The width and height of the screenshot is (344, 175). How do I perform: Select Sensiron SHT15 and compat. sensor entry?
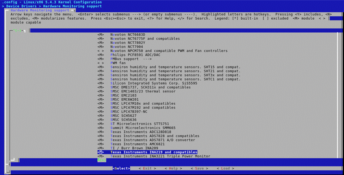click(175, 67)
